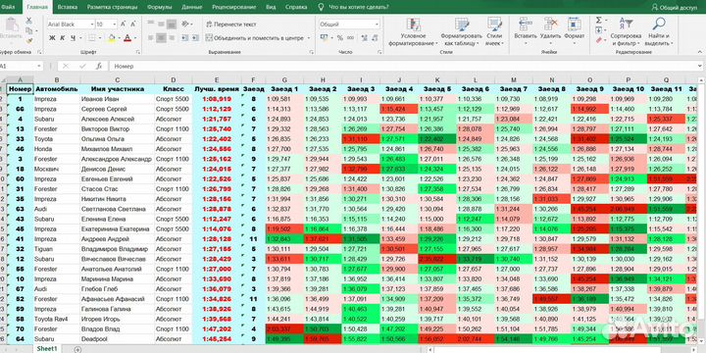Click the accounting number format icon
The height and width of the screenshot is (353, 706).
[324, 38]
